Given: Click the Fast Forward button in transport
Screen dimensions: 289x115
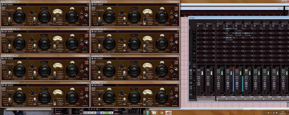Looking at the screenshot, I should 94,113.
